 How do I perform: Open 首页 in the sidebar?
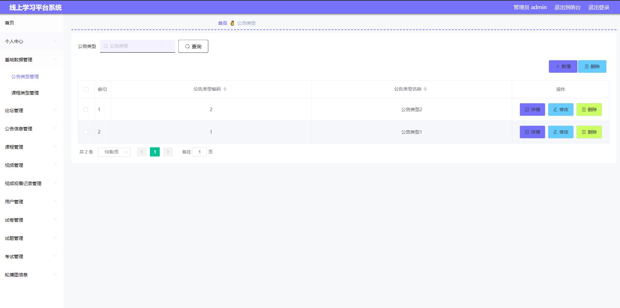point(32,23)
